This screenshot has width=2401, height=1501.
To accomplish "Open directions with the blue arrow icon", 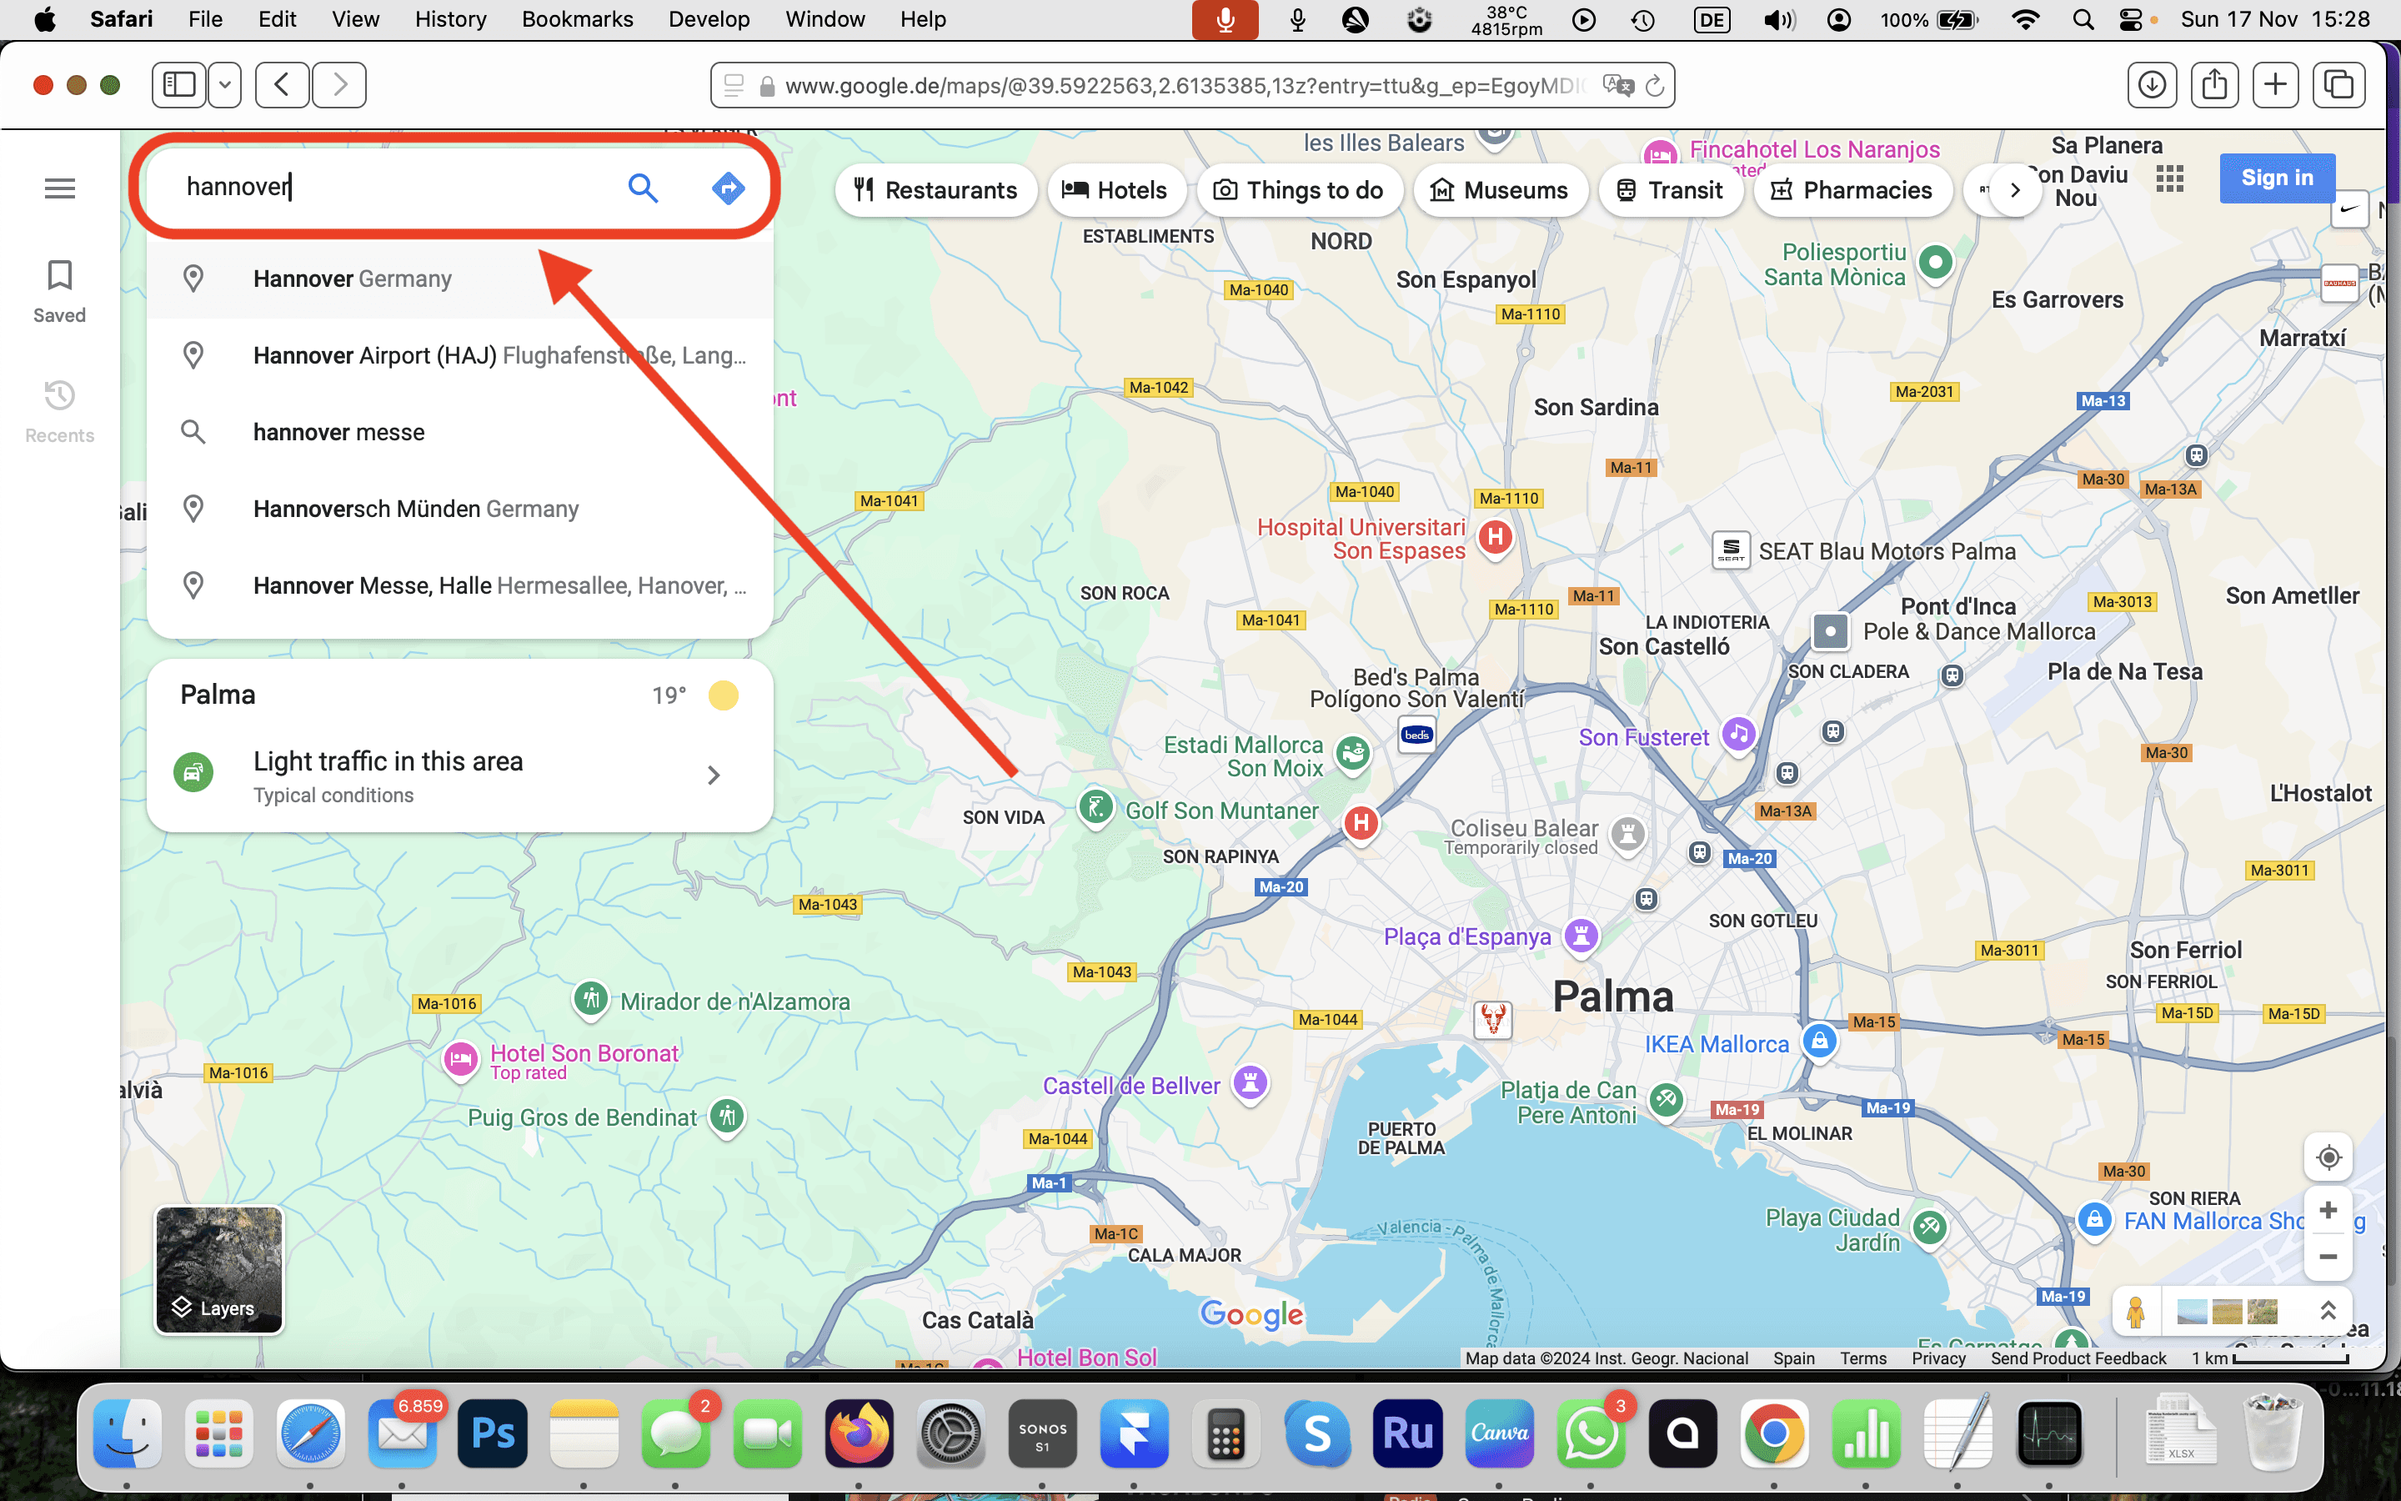I will [x=729, y=188].
